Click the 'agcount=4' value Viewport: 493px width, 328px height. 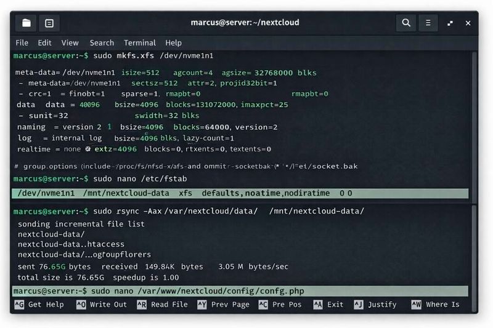[x=193, y=73]
